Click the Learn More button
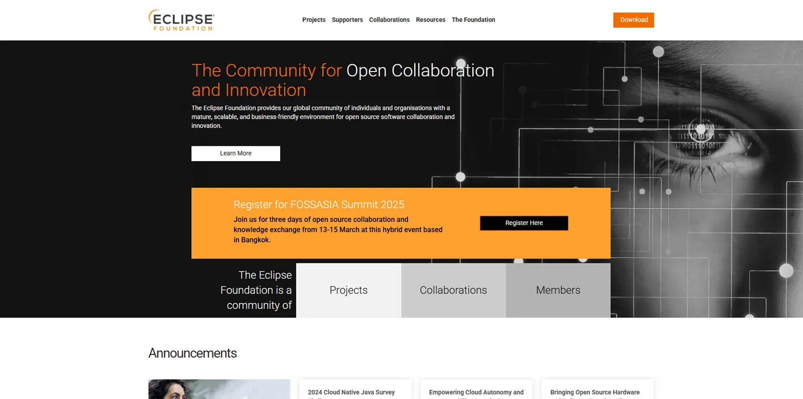This screenshot has height=399, width=803. pos(236,153)
